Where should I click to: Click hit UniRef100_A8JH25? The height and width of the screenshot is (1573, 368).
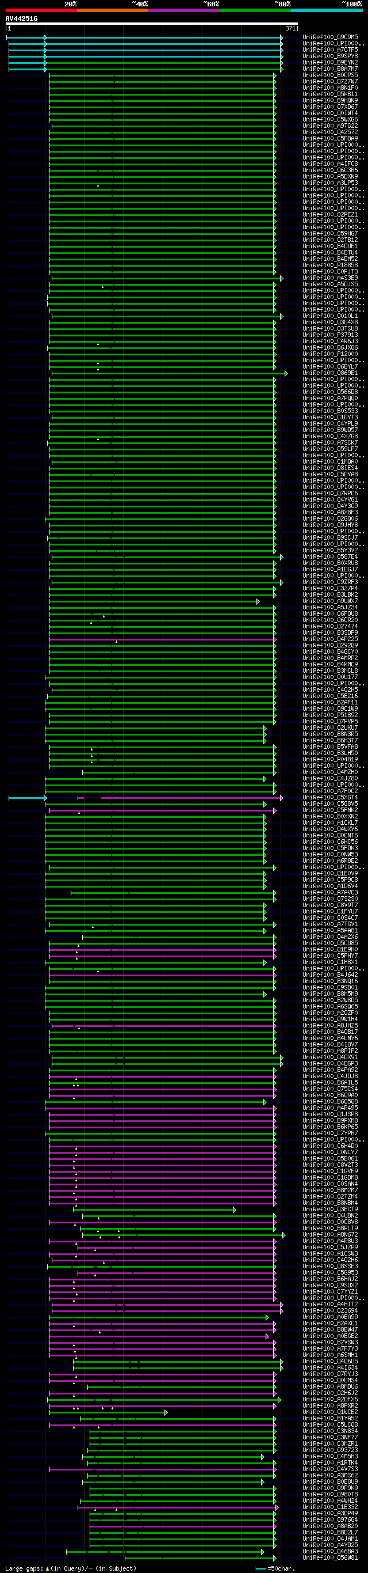(x=330, y=1026)
